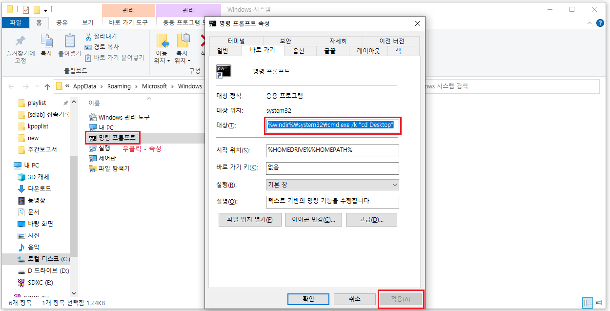This screenshot has height=311, width=610.
Task: Click the AppData breadcrumb in address bar
Action: point(84,86)
